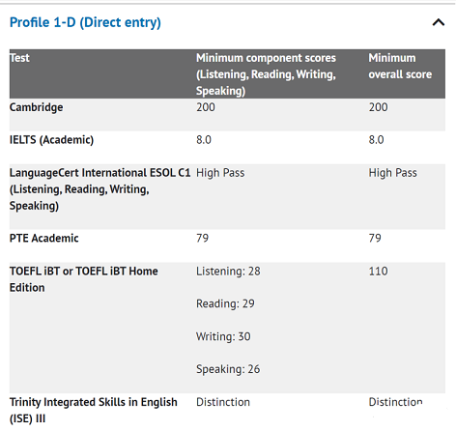This screenshot has width=456, height=431.
Task: Click the Minimum component scores header
Action: point(266,74)
